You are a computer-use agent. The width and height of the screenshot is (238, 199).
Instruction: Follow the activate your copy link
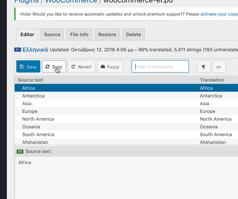coord(219,14)
